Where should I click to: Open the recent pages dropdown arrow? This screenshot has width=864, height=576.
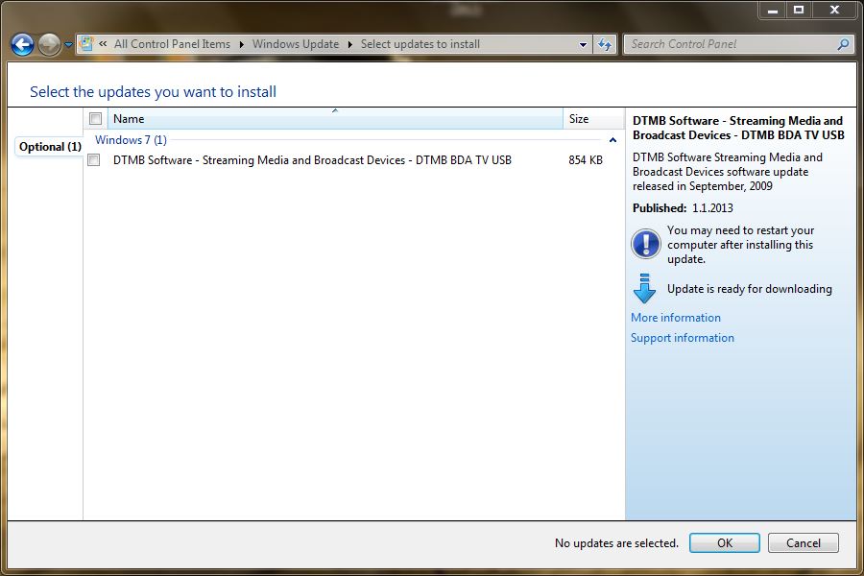(x=68, y=45)
